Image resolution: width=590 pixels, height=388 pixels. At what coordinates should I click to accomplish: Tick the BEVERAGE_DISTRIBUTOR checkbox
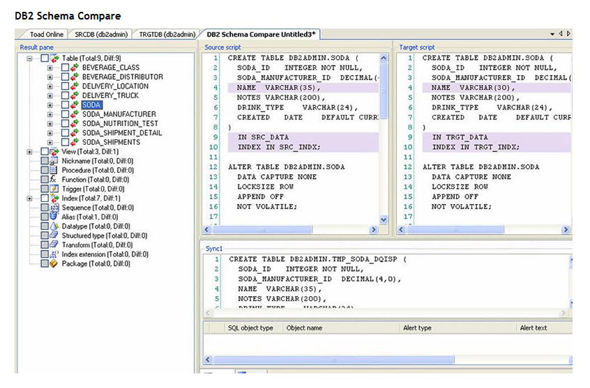pyautogui.click(x=65, y=77)
